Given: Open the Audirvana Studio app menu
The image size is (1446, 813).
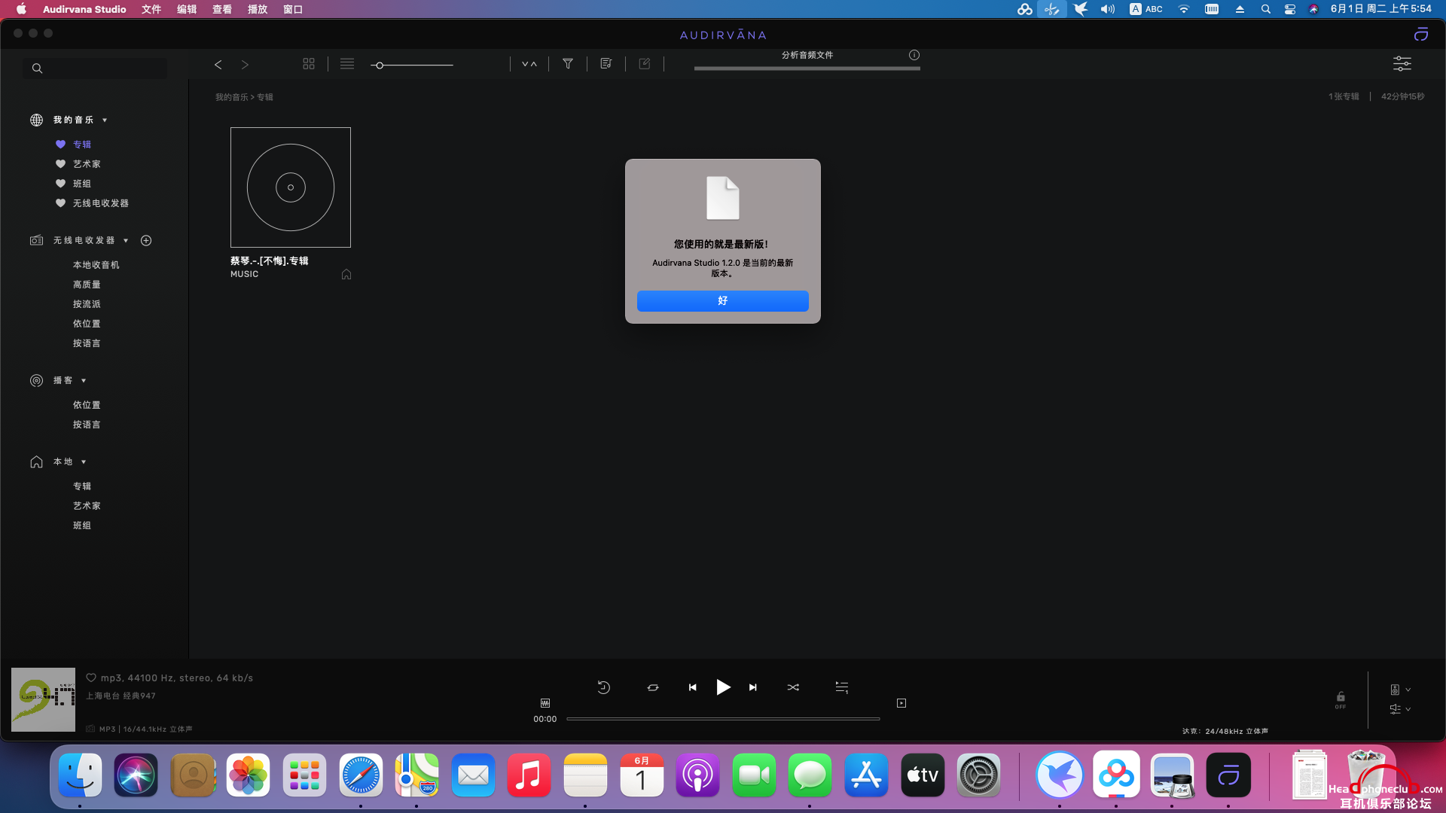Looking at the screenshot, I should [84, 9].
